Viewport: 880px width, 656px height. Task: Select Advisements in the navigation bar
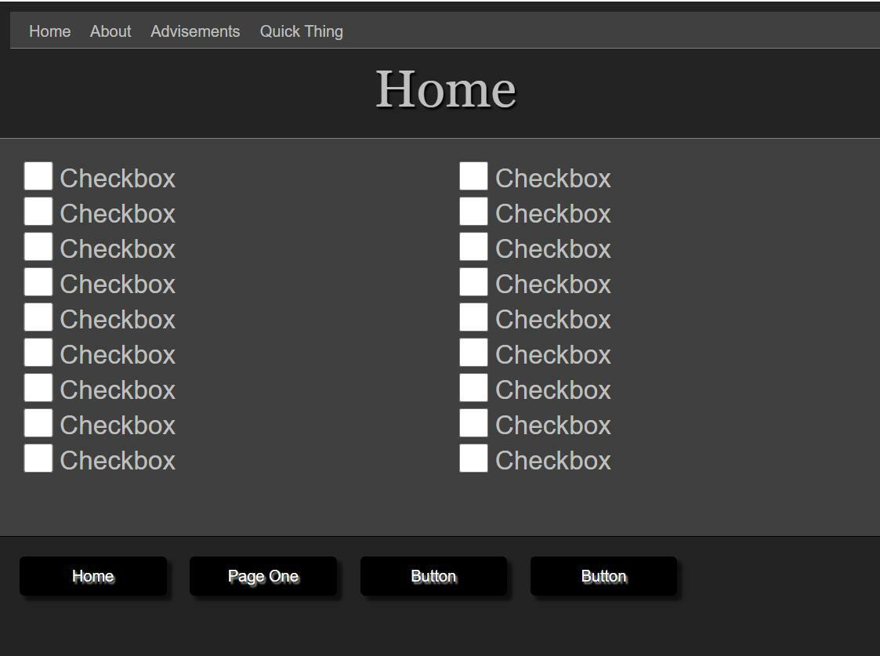(195, 31)
